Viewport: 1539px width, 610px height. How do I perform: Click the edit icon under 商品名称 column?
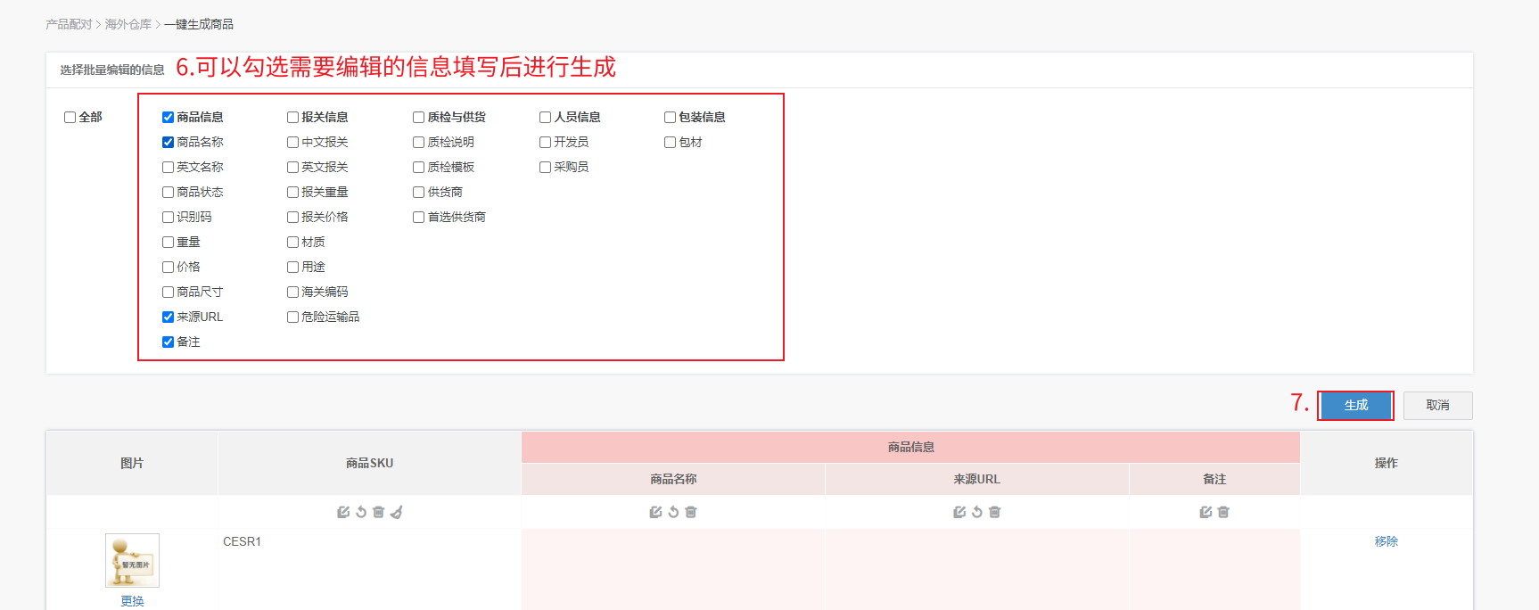coord(656,512)
